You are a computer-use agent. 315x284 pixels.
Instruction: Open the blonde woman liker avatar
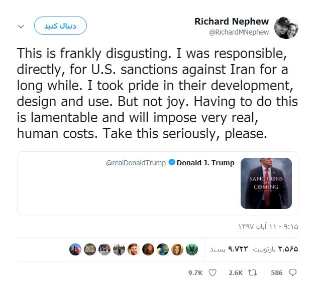point(177,249)
